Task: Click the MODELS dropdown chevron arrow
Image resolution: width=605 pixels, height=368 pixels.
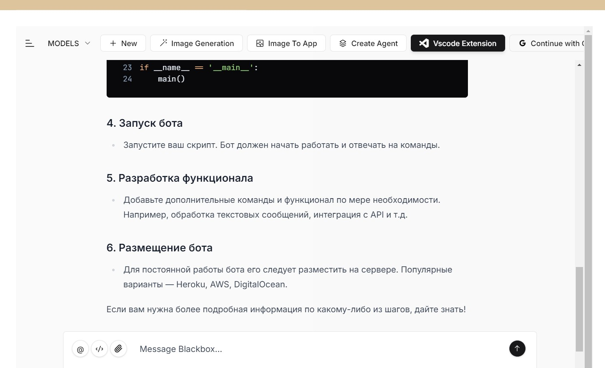Action: (x=88, y=43)
